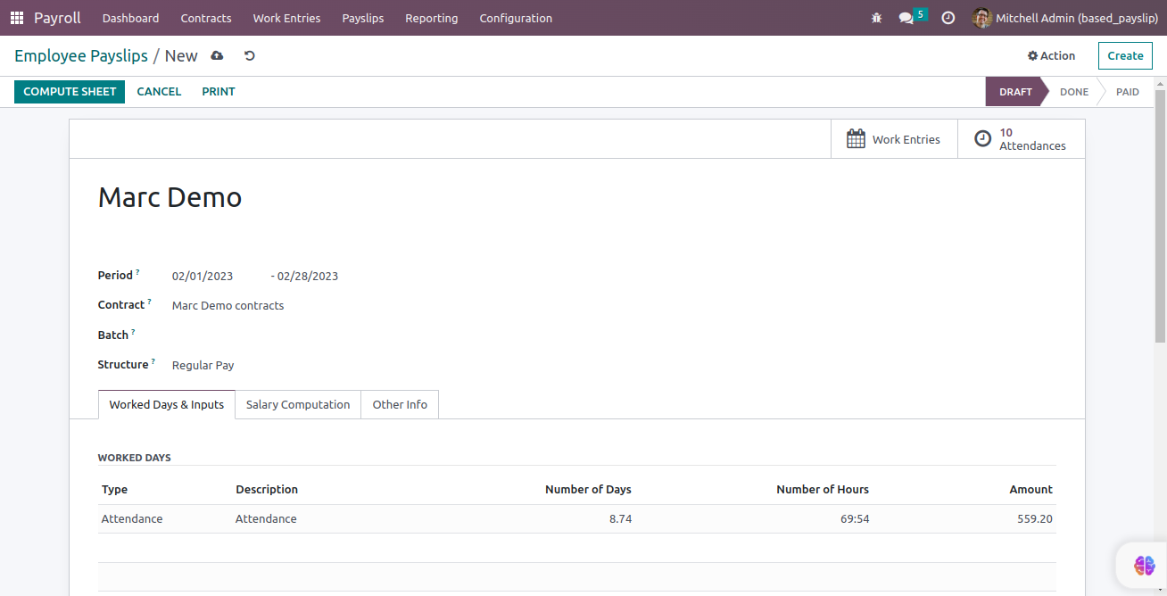Open the activities clock icon
Viewport: 1167px width, 596px height.
coord(948,18)
